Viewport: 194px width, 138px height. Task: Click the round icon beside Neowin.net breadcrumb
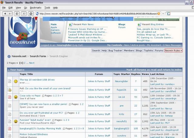[9, 57]
